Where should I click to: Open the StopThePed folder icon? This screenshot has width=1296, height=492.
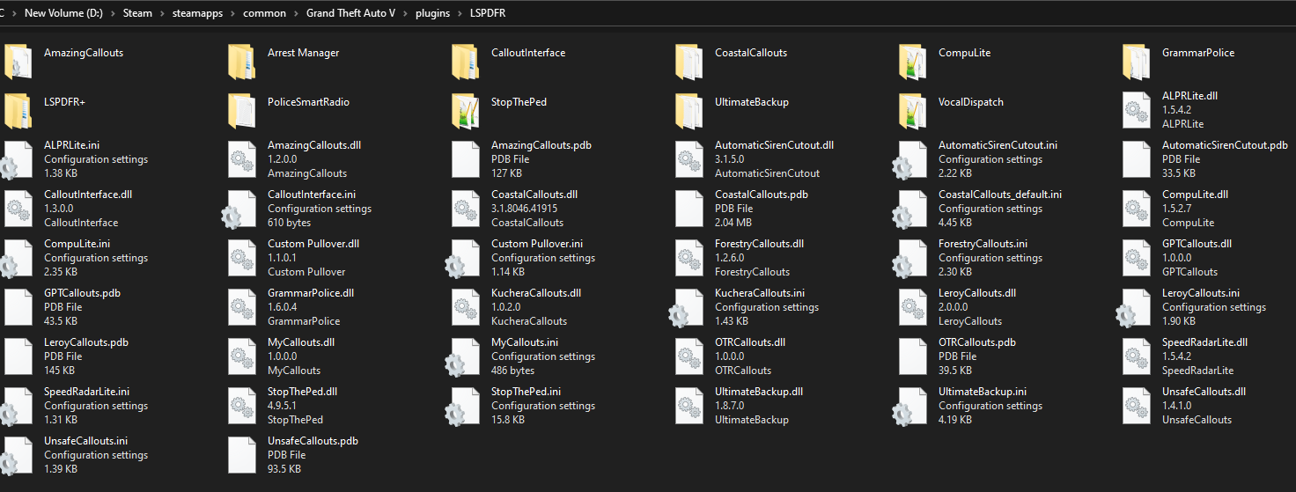click(x=465, y=110)
